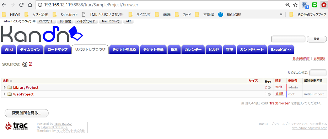Open the BIGLOBE bookmark
The width and height of the screenshot is (328, 139).
(x=230, y=15)
